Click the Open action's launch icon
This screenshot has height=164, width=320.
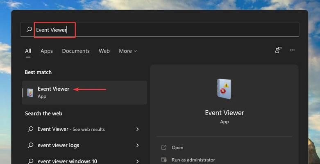[x=164, y=147]
